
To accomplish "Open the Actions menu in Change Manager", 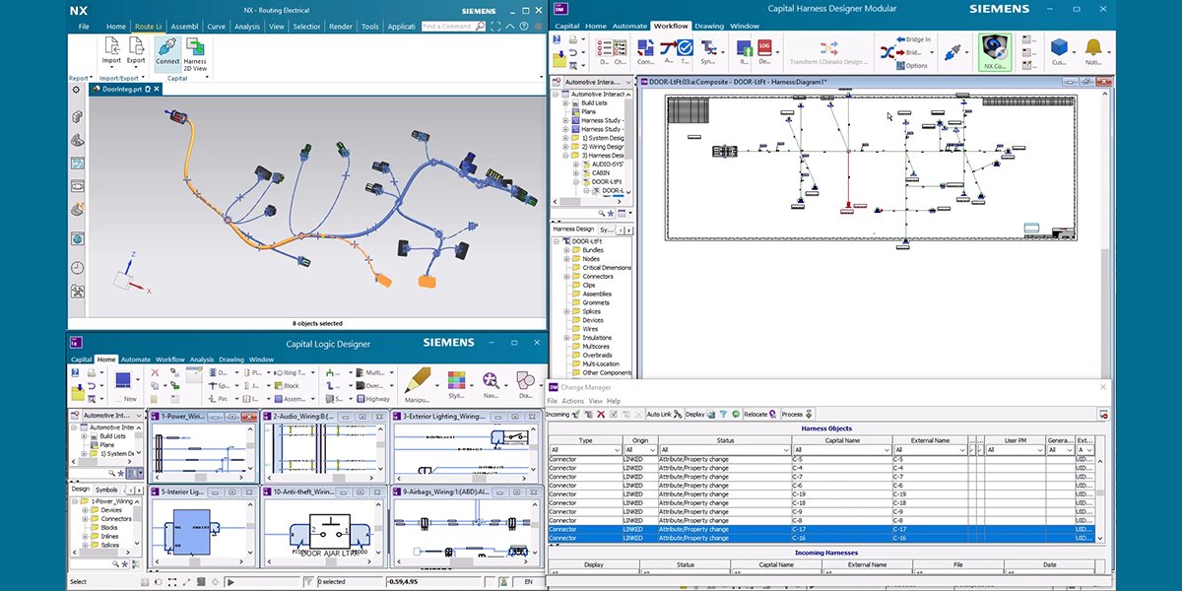I will point(572,402).
